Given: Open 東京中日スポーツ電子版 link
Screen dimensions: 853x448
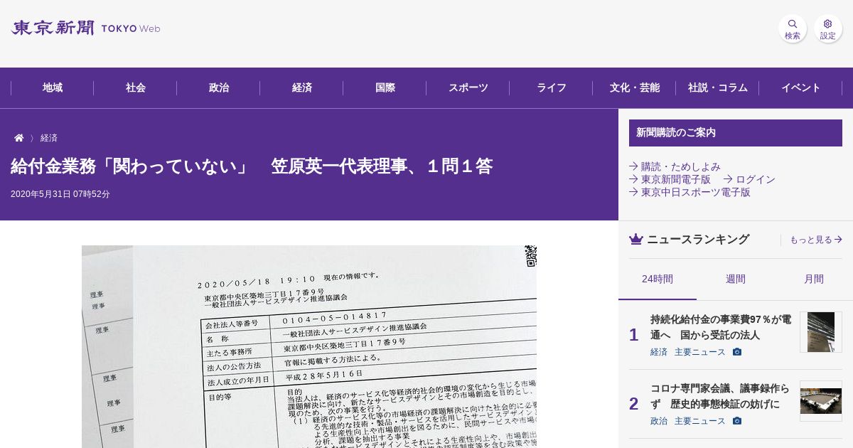Looking at the screenshot, I should pos(690,192).
